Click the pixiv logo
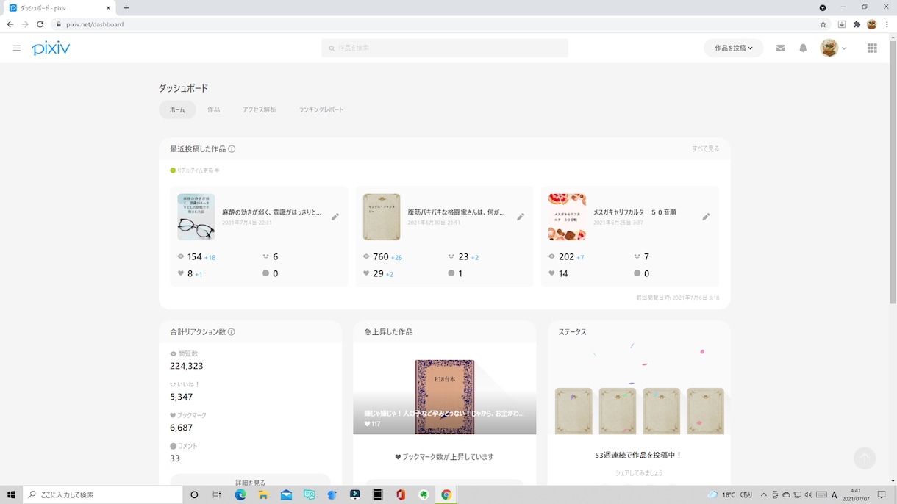897x504 pixels. (x=51, y=48)
